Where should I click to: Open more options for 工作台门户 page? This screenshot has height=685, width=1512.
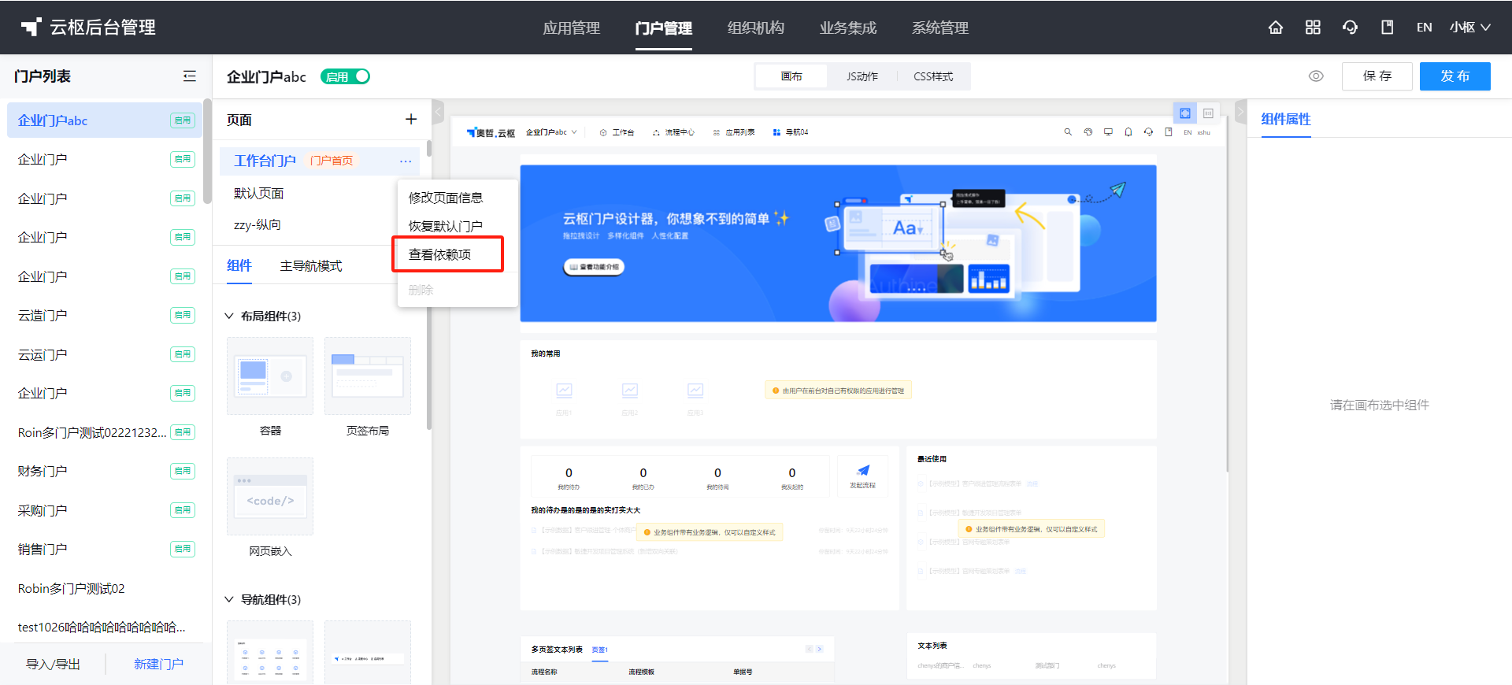[x=406, y=161]
